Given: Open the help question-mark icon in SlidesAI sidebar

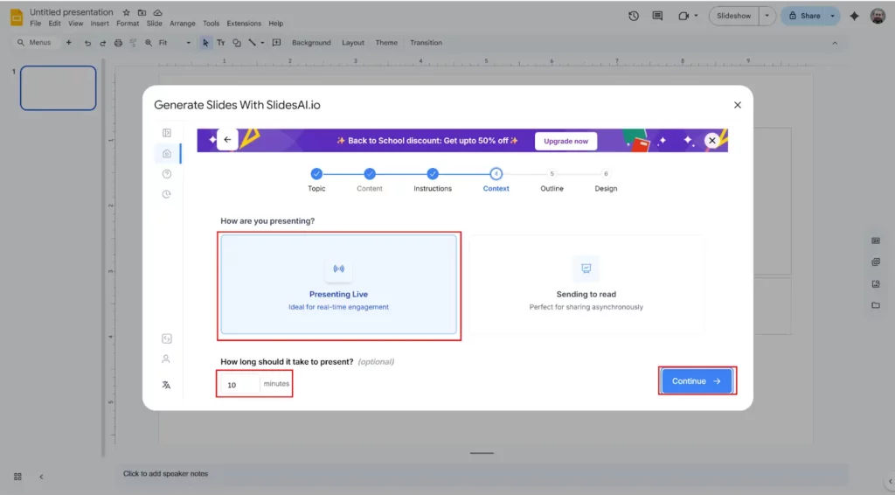Looking at the screenshot, I should [167, 174].
